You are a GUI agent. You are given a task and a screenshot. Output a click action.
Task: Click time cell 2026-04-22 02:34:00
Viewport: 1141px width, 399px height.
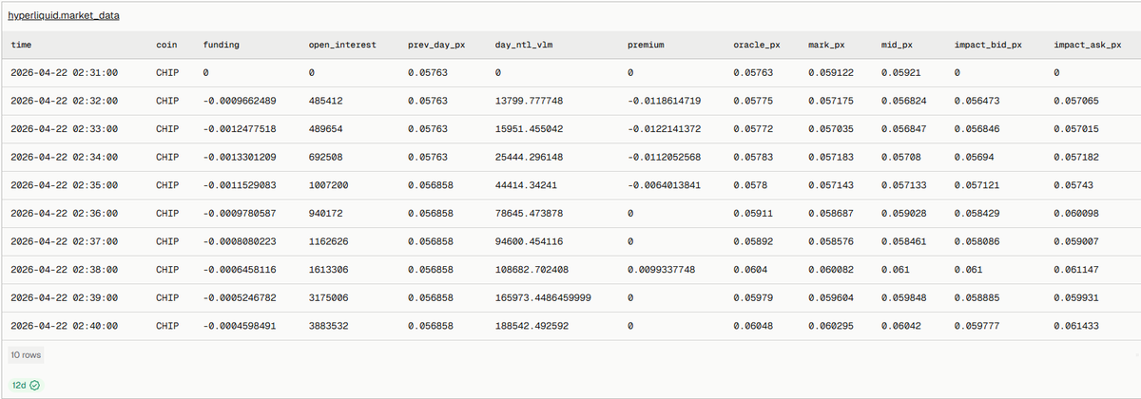click(64, 157)
